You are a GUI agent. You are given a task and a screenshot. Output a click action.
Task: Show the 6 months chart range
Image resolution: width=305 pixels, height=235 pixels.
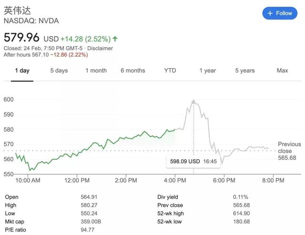tap(133, 71)
